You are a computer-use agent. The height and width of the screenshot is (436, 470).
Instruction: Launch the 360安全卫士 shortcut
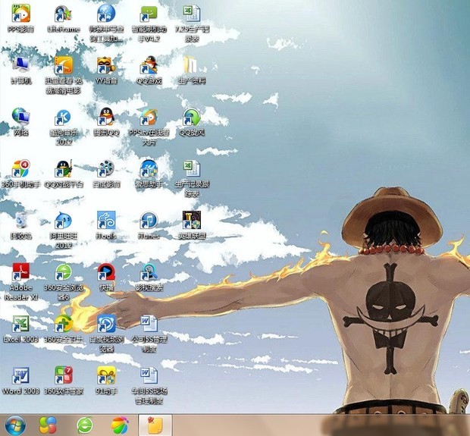pos(64,325)
